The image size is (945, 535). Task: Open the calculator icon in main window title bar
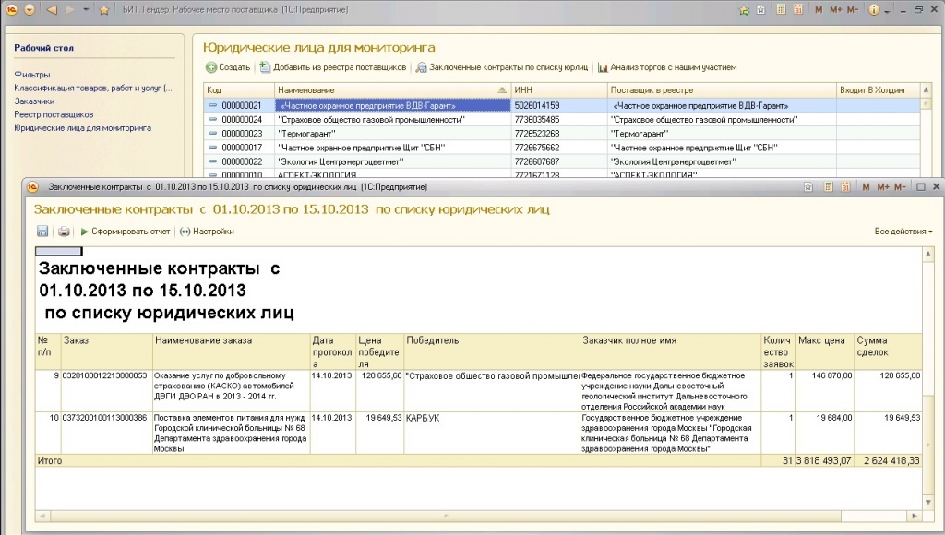coord(781,9)
